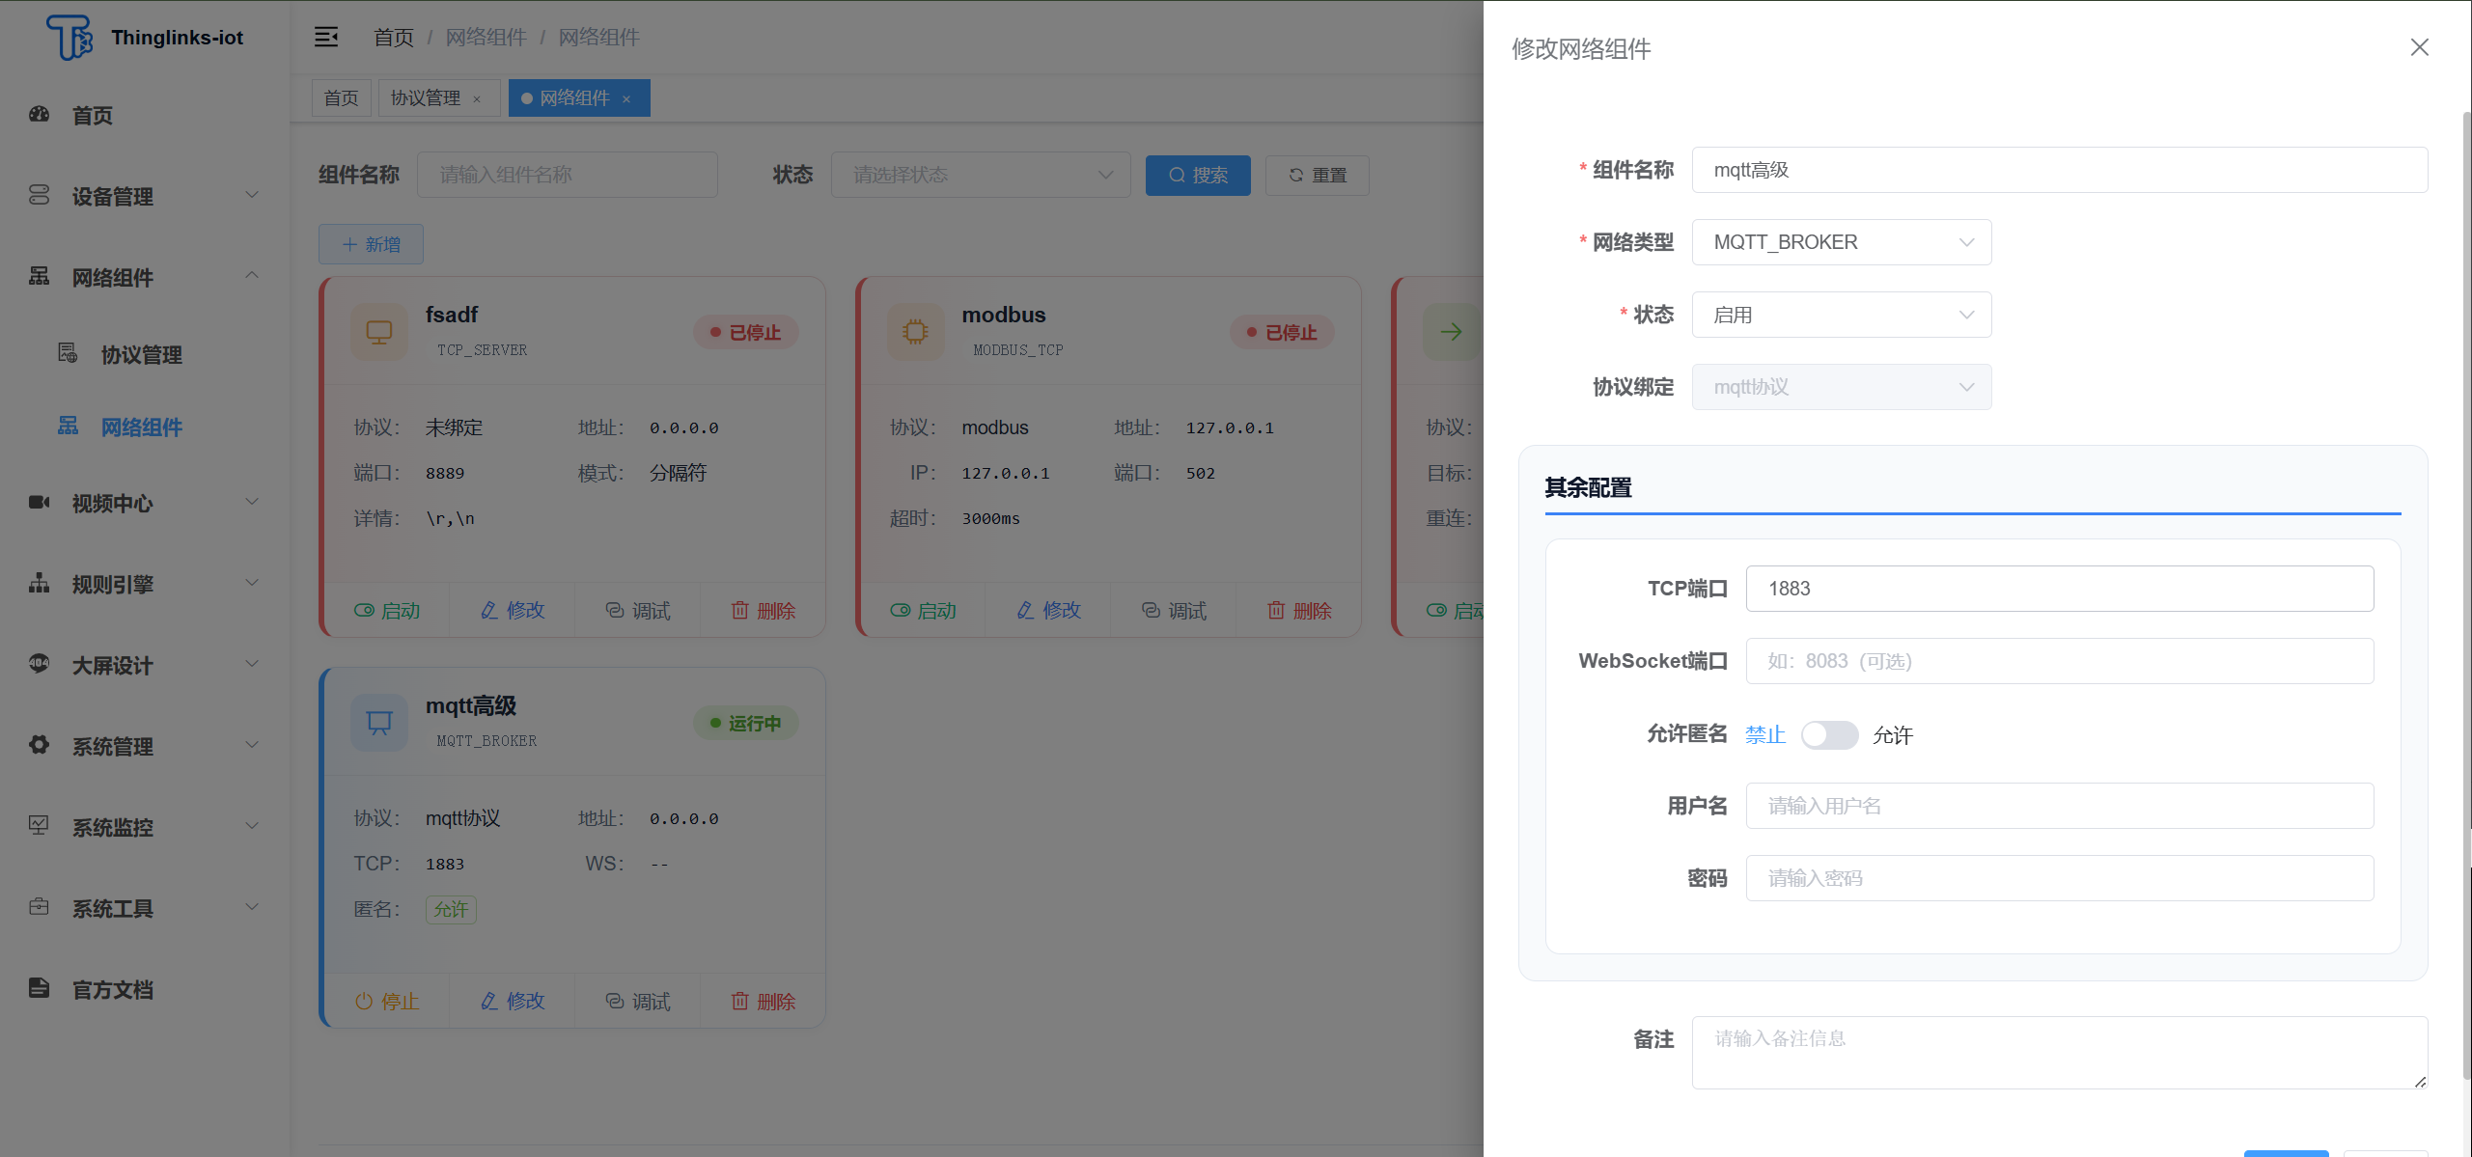Close the 修改网络组件 drawer

[x=2419, y=47]
